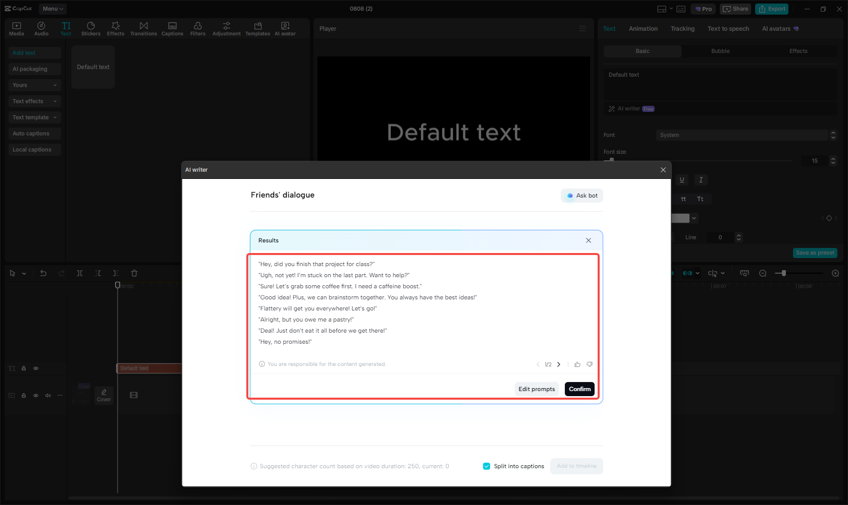Open the Templates panel icon
The width and height of the screenshot is (848, 505).
[257, 29]
